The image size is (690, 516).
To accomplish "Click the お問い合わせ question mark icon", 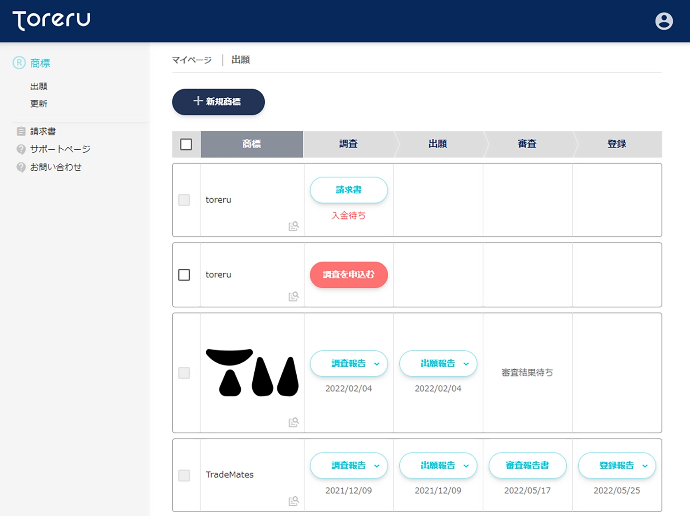I will click(21, 167).
